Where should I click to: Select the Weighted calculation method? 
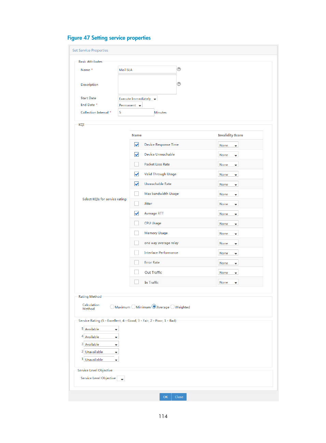[x=172, y=307]
